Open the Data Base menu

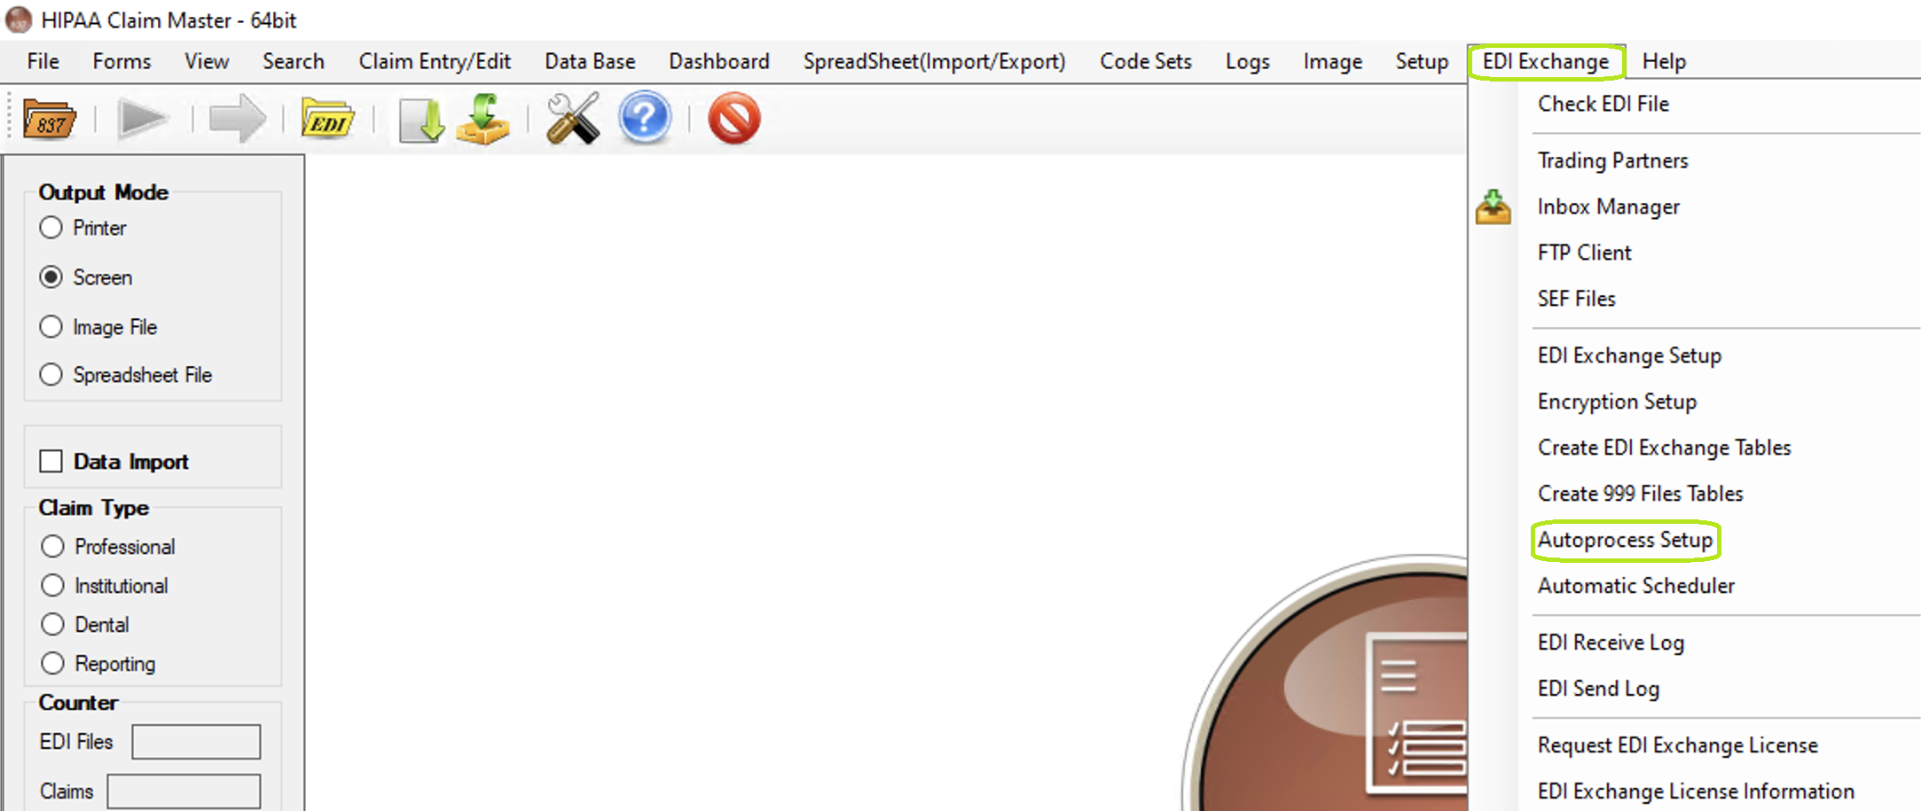[590, 61]
